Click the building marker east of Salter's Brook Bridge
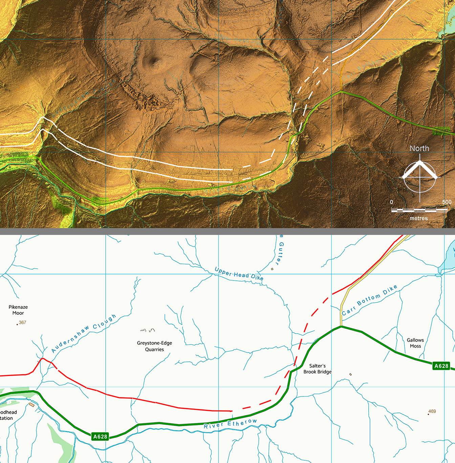 coord(350,374)
